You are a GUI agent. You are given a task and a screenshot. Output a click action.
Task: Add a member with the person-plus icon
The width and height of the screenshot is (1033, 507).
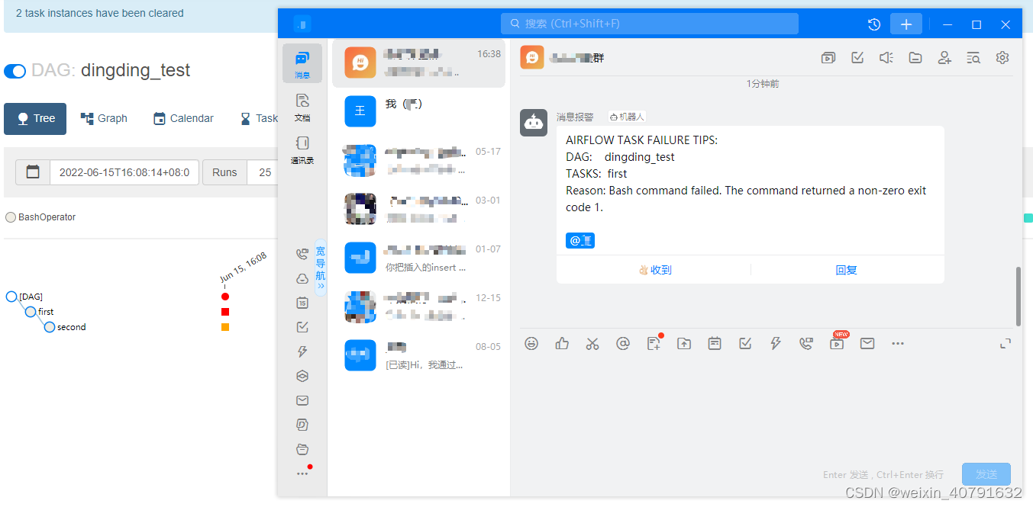(944, 57)
